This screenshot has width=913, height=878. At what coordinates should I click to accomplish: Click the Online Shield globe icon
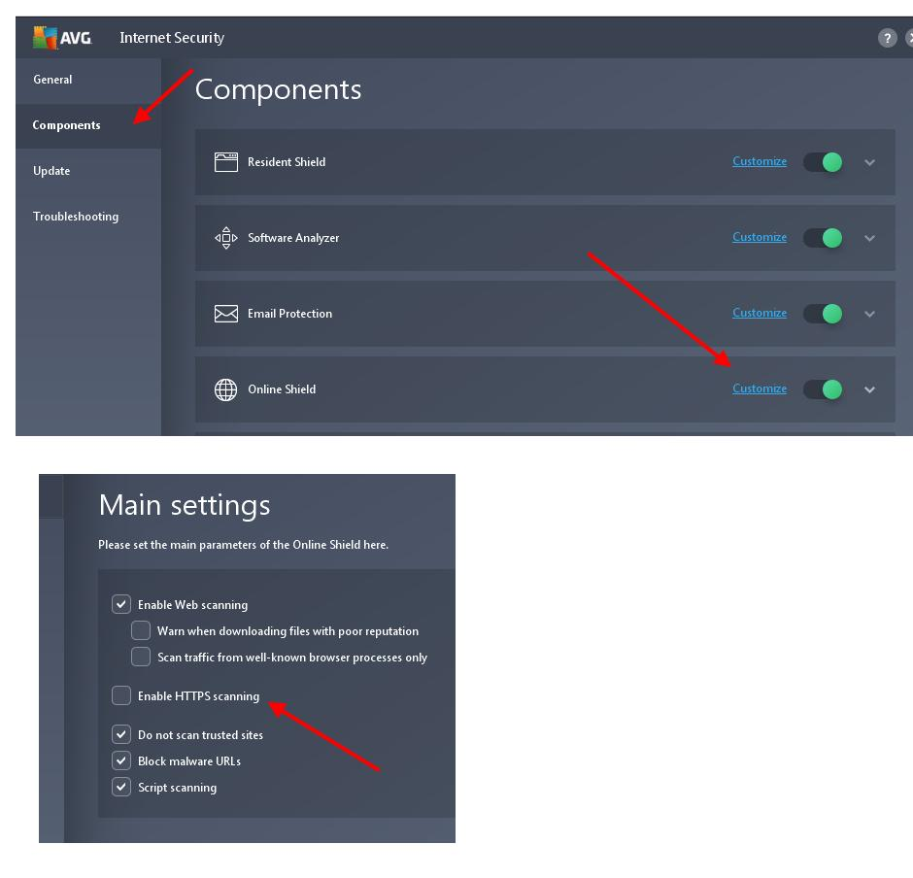[x=226, y=389]
